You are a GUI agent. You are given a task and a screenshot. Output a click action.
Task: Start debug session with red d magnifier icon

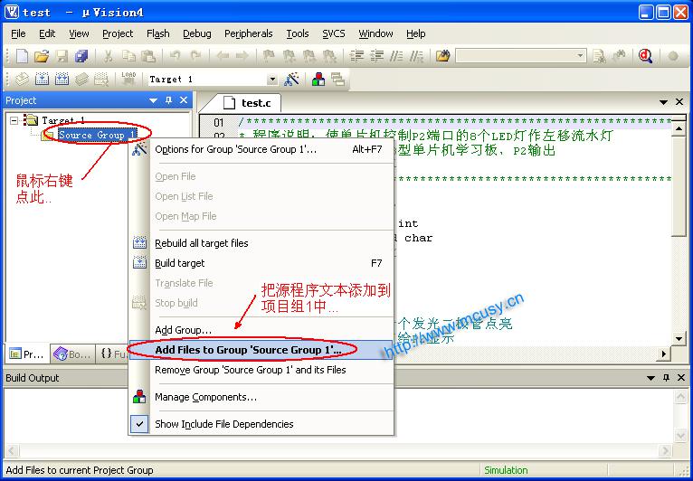click(x=646, y=56)
